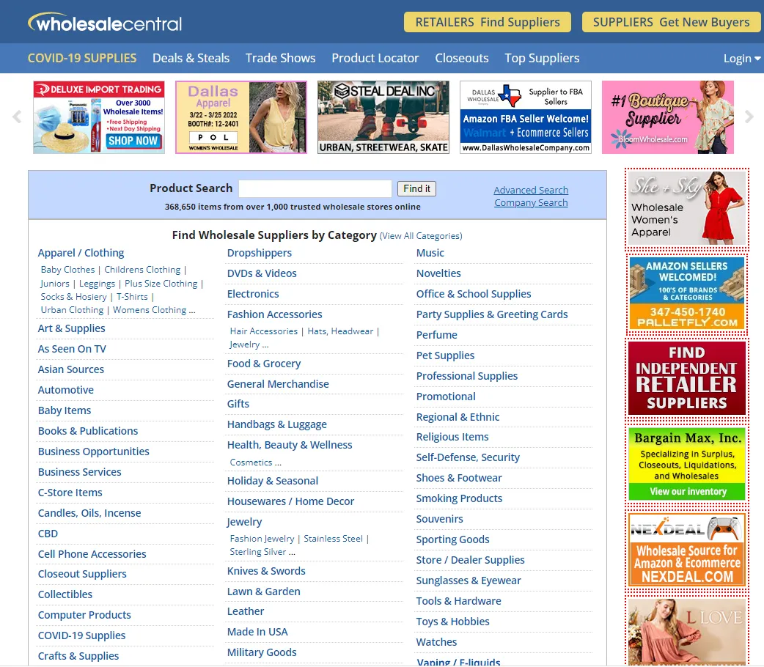
Task: Click the PalletFly Amazon sellers ad
Action: (686, 292)
